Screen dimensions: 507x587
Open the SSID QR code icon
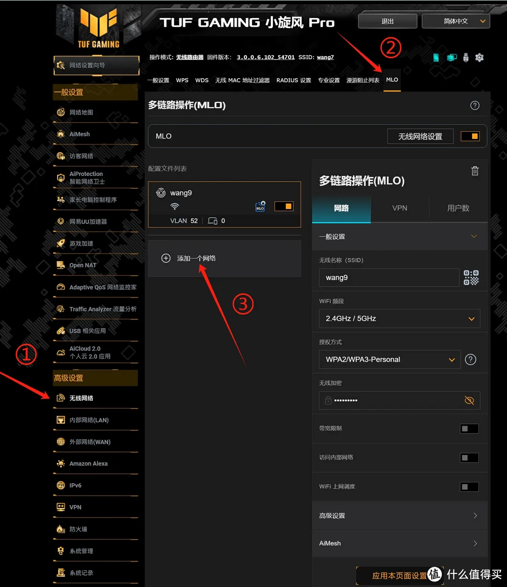[x=471, y=278]
